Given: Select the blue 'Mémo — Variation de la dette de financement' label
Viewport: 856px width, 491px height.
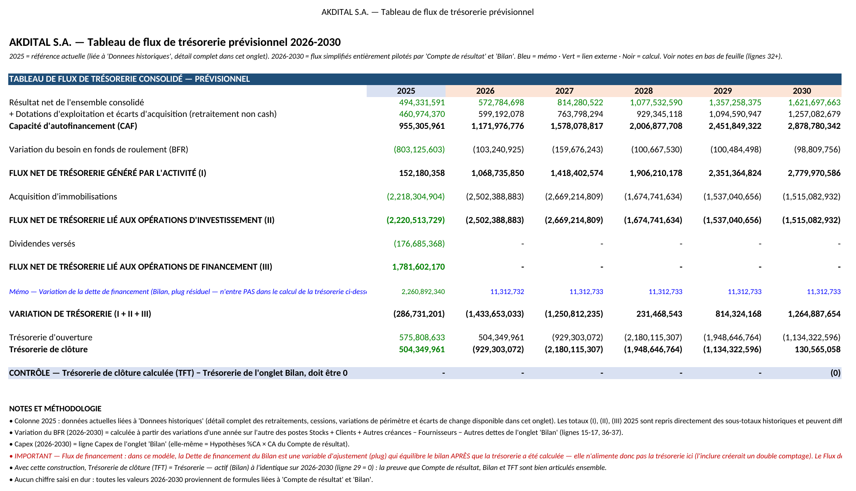Looking at the screenshot, I should coord(188,292).
